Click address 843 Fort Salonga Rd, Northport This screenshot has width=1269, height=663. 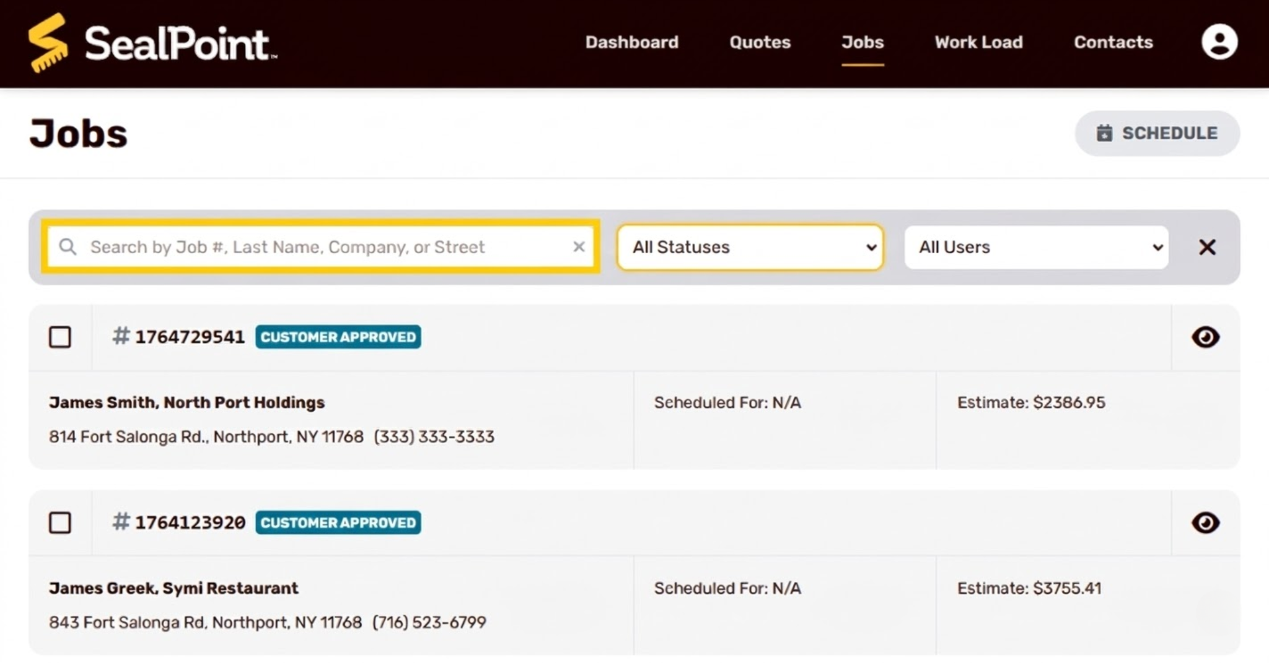tap(205, 622)
